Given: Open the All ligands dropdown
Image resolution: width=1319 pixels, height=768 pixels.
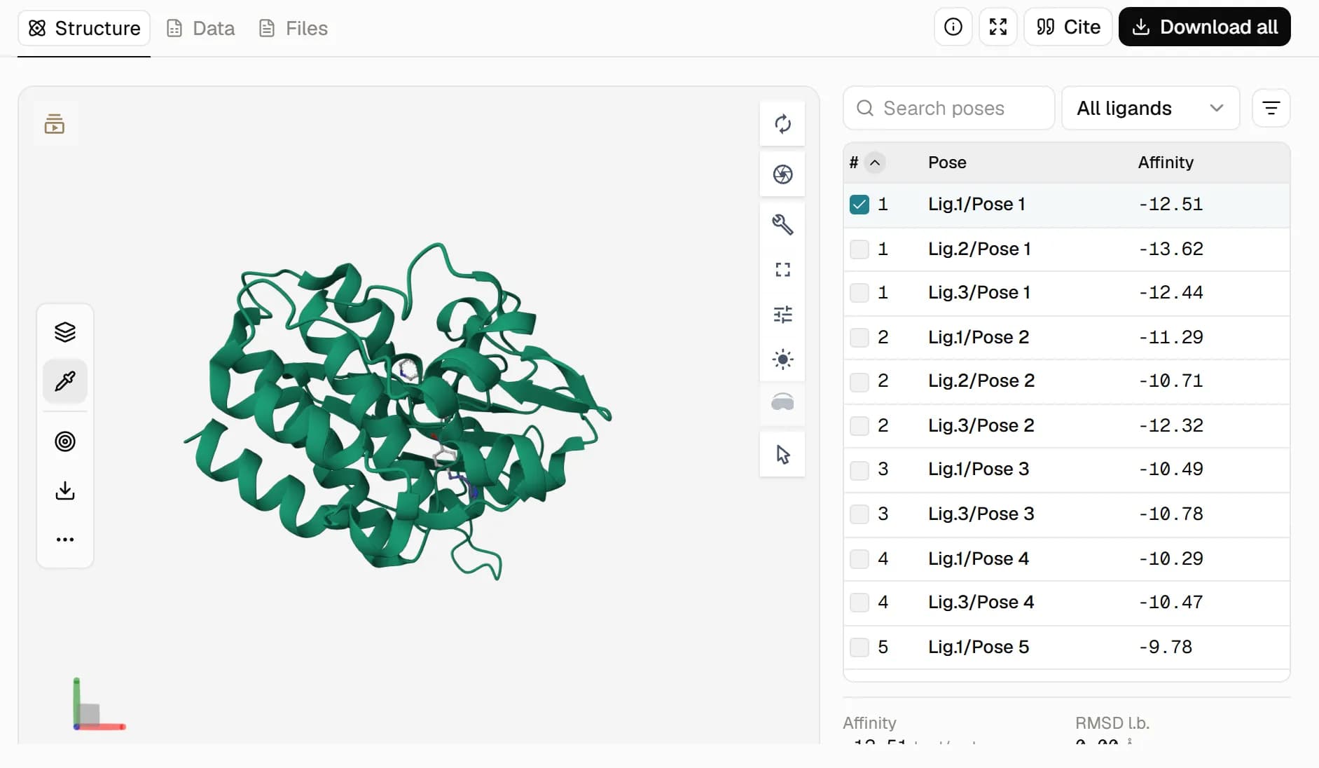Looking at the screenshot, I should click(1150, 108).
